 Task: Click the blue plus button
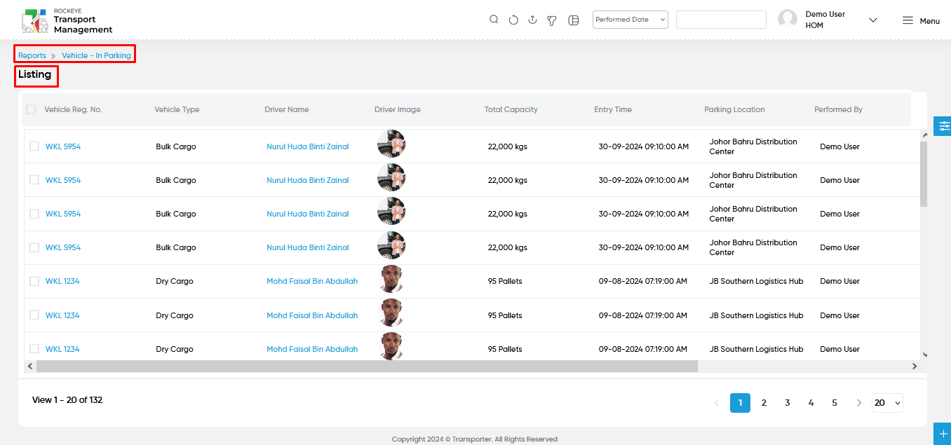click(943, 434)
